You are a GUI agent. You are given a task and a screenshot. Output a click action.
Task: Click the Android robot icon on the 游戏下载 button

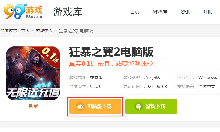(139, 107)
